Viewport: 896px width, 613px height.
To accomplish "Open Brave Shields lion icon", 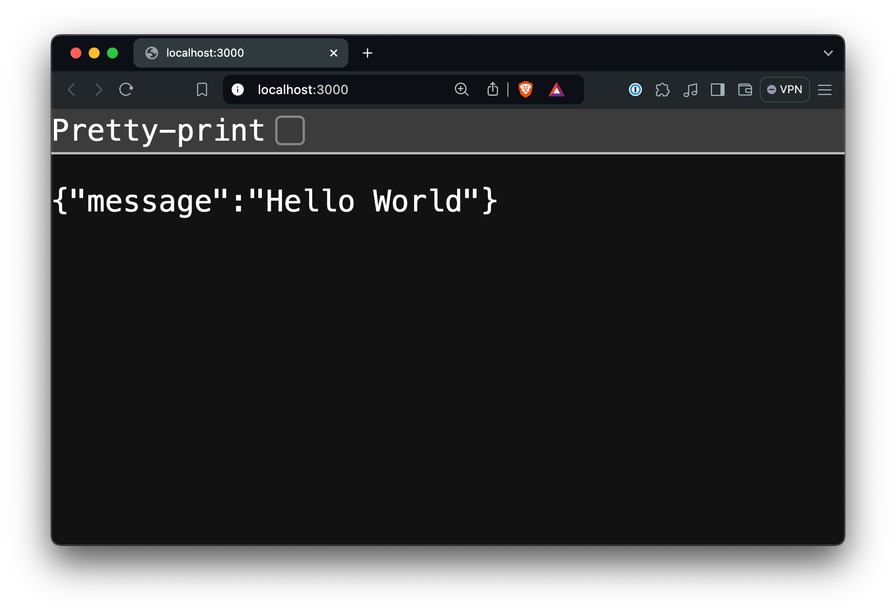I will [525, 90].
